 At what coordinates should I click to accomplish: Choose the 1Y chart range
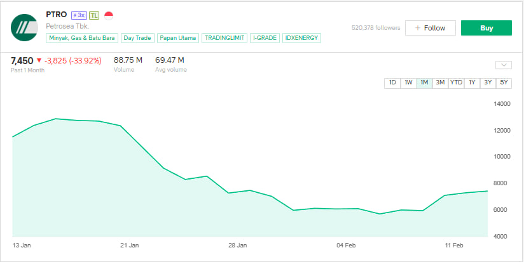pyautogui.click(x=472, y=82)
